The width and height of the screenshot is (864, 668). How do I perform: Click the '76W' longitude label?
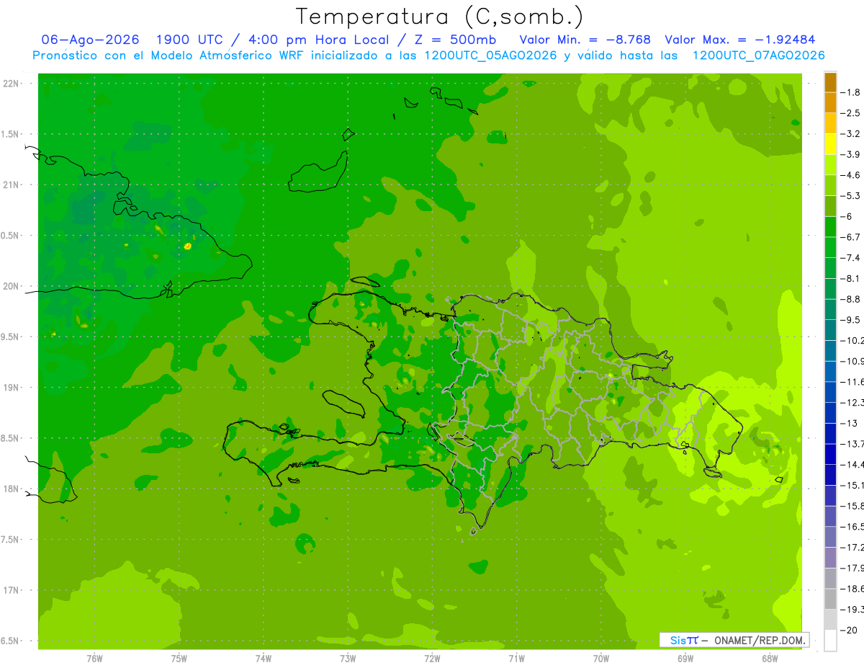[x=94, y=659]
